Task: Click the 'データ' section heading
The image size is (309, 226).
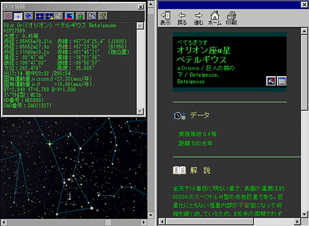Action: (200, 115)
